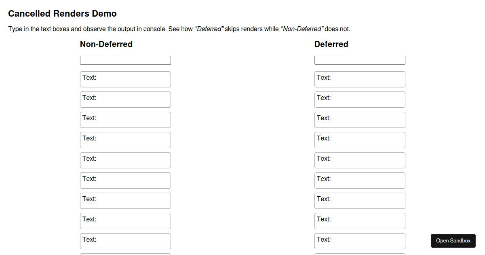Select third Text box under Non-Deferred
The width and height of the screenshot is (485, 255).
[125, 120]
